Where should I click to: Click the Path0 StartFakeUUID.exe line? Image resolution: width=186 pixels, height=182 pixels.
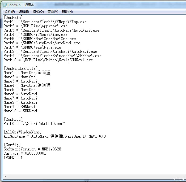pyautogui.click(x=34, y=124)
